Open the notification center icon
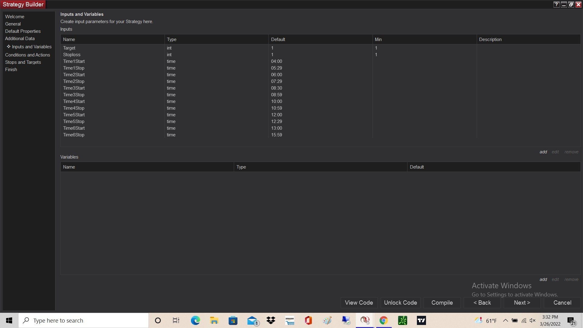 click(x=571, y=321)
